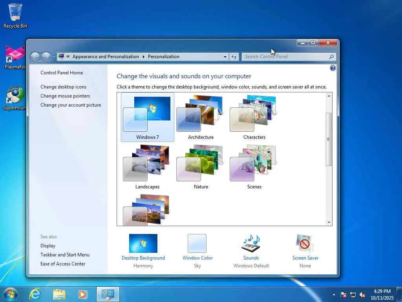Open Change your account picture link
Image resolution: width=402 pixels, height=302 pixels.
click(x=71, y=105)
